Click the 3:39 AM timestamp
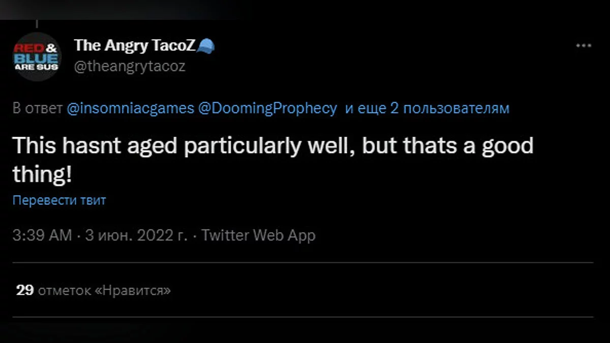 [43, 236]
